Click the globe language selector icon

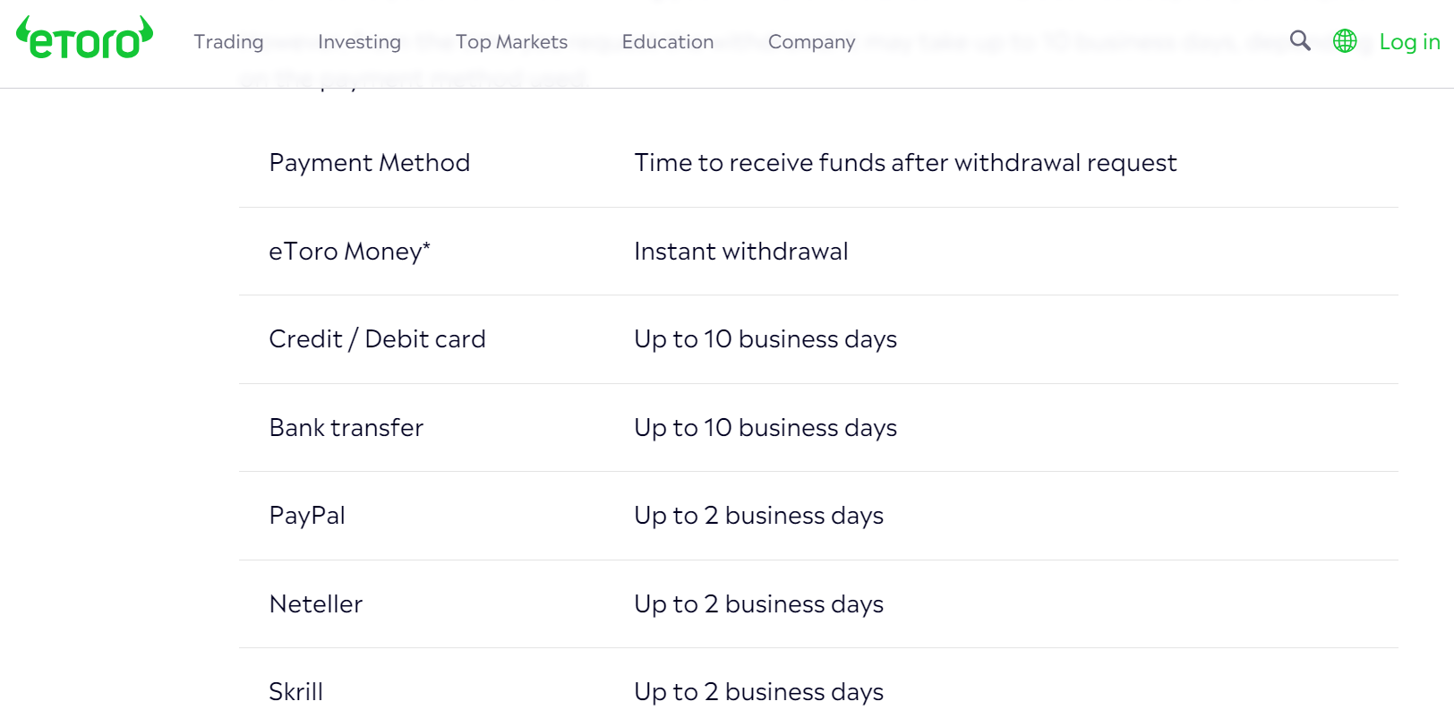[1345, 40]
